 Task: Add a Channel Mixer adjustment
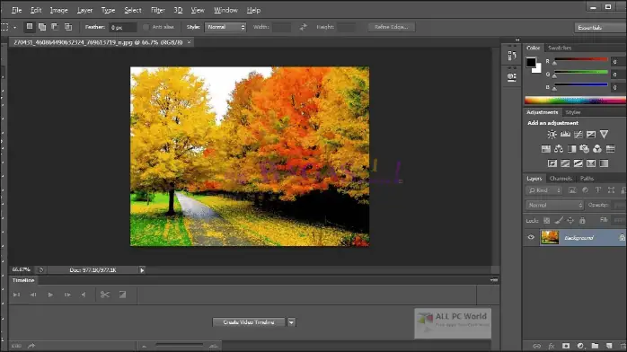(x=597, y=149)
